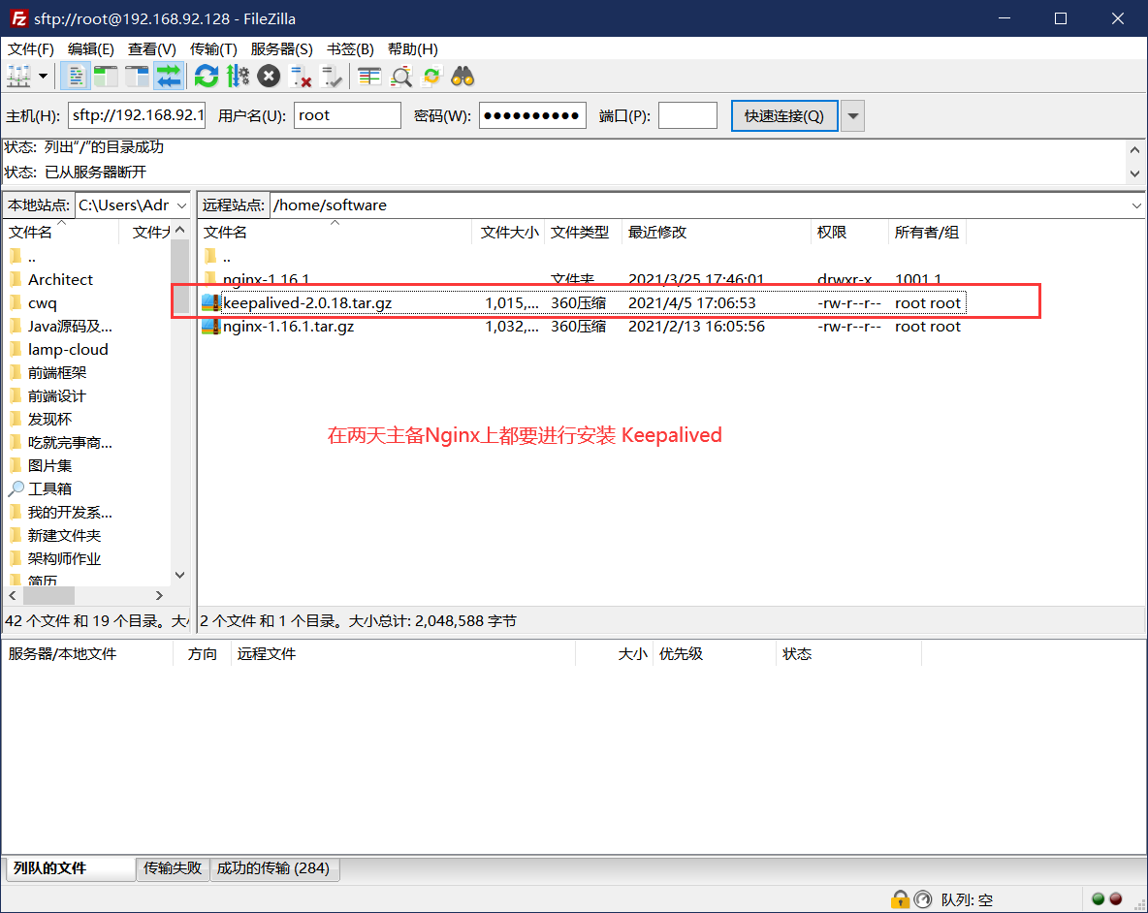Sort remote list by 最近修改 column

click(x=716, y=232)
